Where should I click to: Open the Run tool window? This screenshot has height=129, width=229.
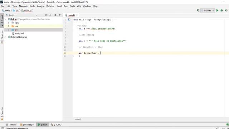pyautogui.click(x=43, y=125)
